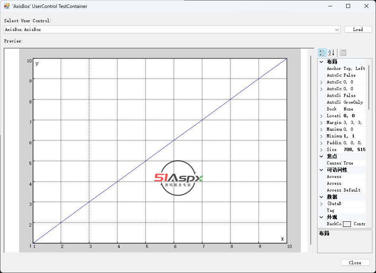Select the Access property value Default
376x273 pixels.
click(x=352, y=190)
